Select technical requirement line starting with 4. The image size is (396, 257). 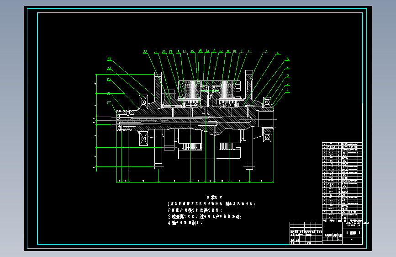tap(185, 223)
